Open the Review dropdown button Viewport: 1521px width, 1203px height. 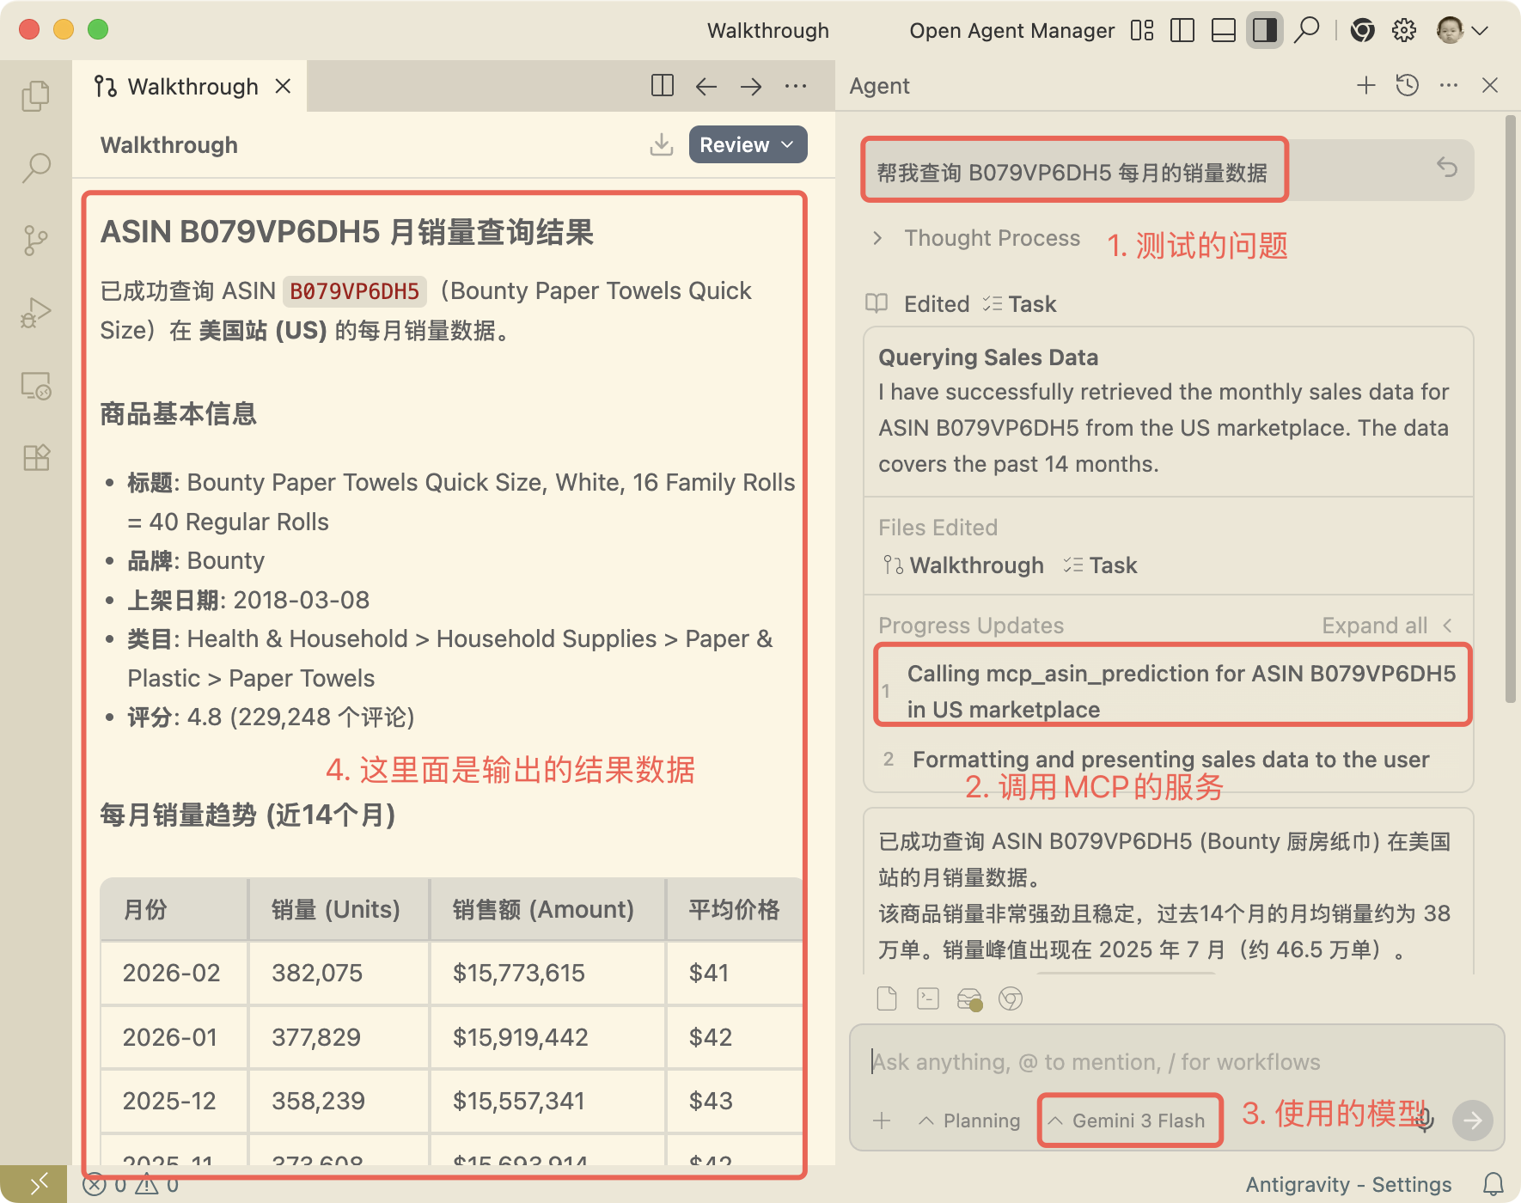tap(747, 144)
